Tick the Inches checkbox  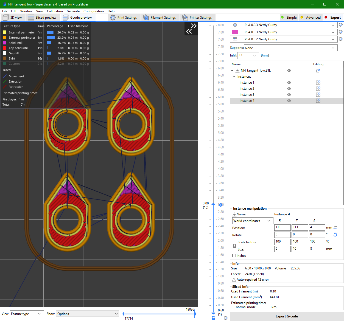[x=234, y=256]
